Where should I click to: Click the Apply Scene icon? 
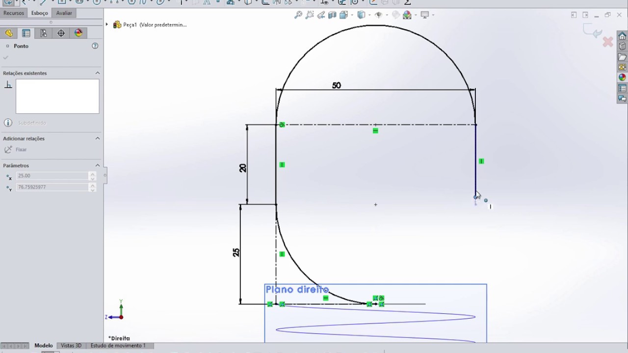(x=407, y=15)
